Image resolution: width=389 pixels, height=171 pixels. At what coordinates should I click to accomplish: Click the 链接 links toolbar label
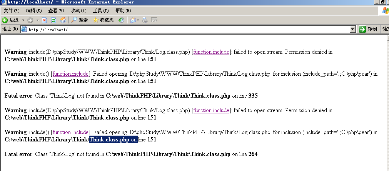point(385,29)
